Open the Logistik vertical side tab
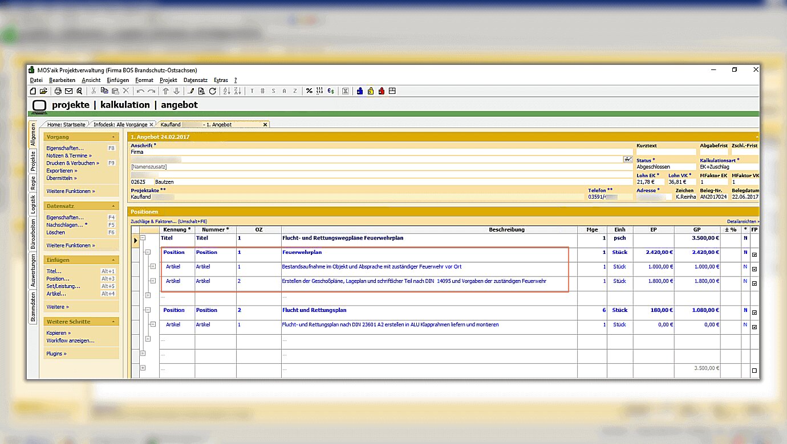787x444 pixels. (33, 204)
